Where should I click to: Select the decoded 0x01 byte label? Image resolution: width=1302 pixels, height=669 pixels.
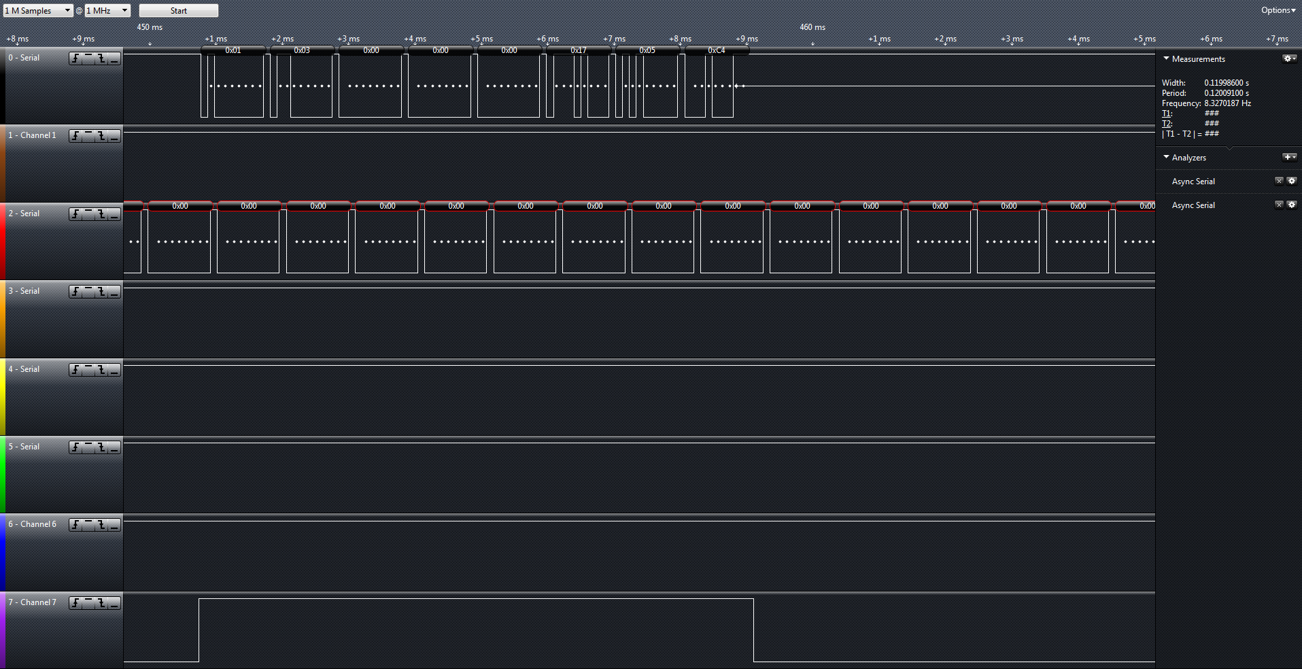pos(233,50)
